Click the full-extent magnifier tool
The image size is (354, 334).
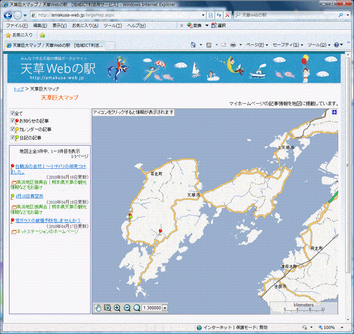[x=137, y=308]
